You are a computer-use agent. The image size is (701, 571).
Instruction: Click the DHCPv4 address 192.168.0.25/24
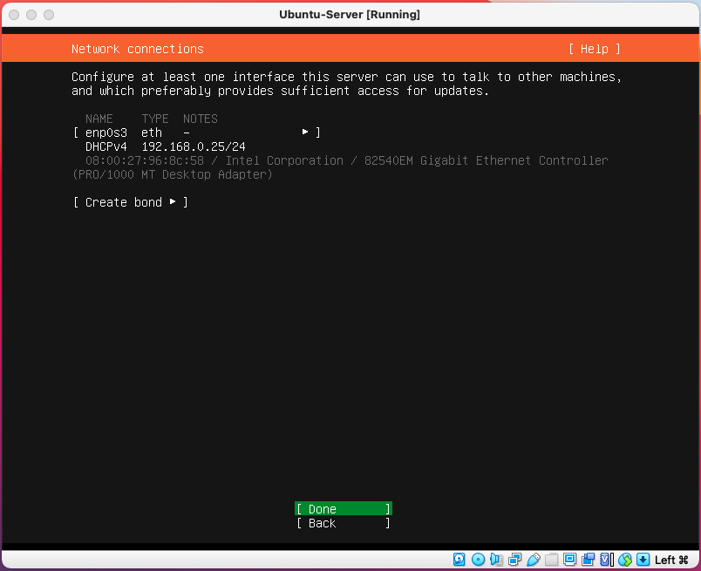(194, 146)
